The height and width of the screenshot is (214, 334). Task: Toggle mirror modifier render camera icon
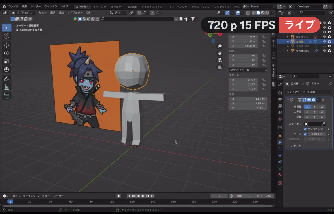[x=313, y=100]
